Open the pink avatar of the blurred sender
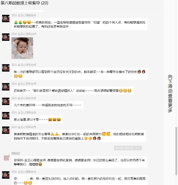Screen dimensions: 178x185 tap(6, 158)
